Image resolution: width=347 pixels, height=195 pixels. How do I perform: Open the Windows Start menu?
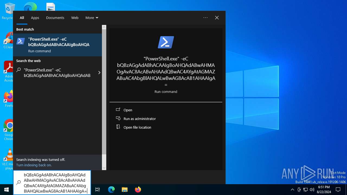[x=7, y=190]
